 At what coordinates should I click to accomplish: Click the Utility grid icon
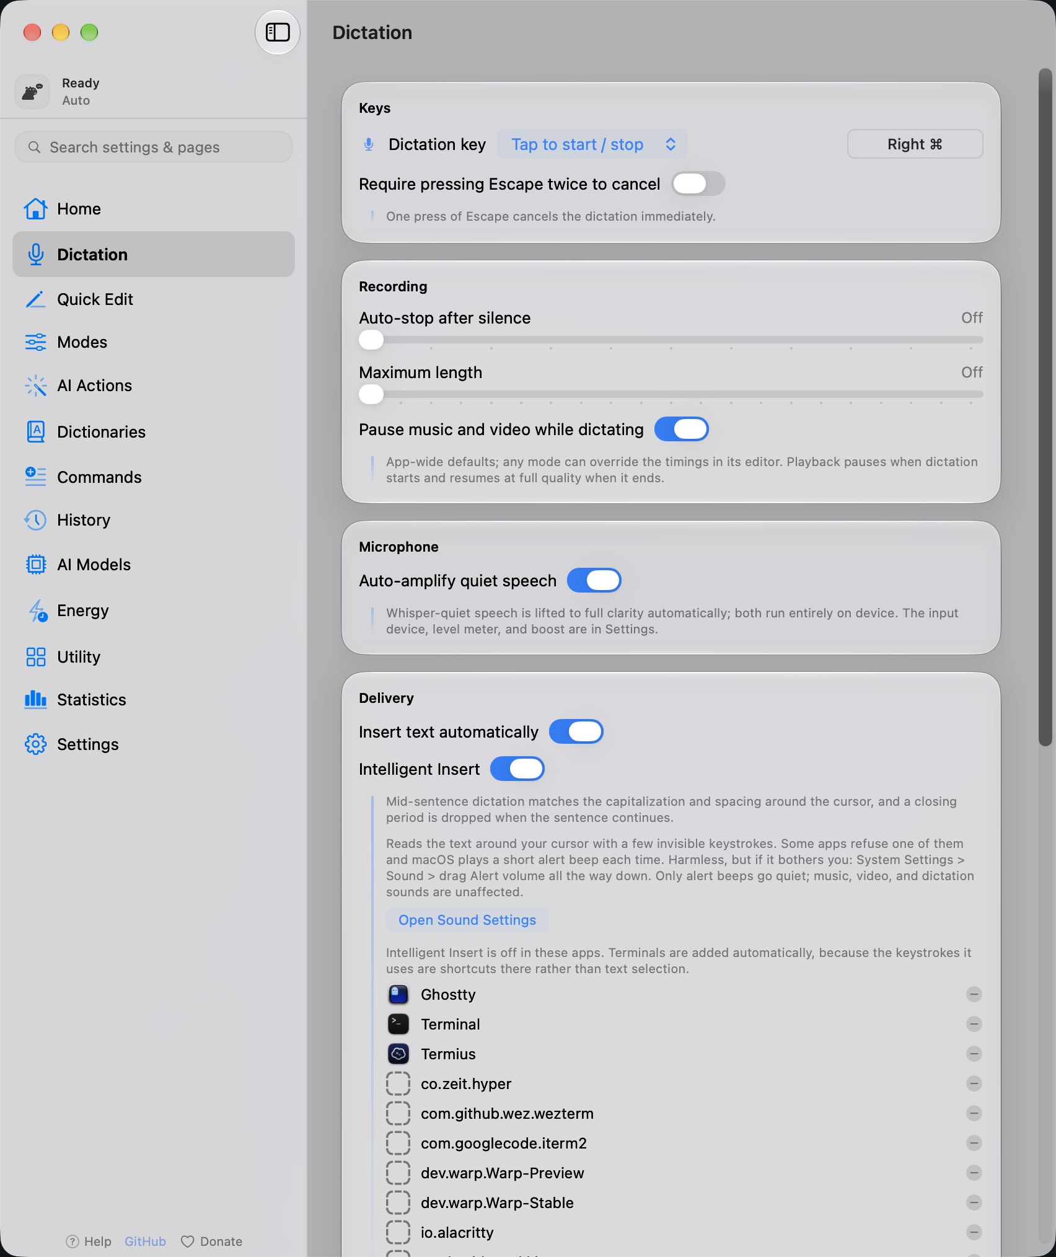pos(35,656)
